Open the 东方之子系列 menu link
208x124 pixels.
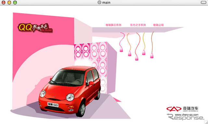[138, 25]
